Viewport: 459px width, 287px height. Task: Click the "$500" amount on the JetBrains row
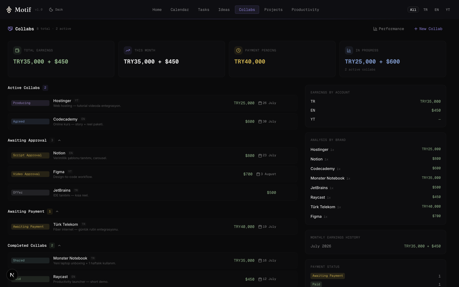tap(271, 193)
